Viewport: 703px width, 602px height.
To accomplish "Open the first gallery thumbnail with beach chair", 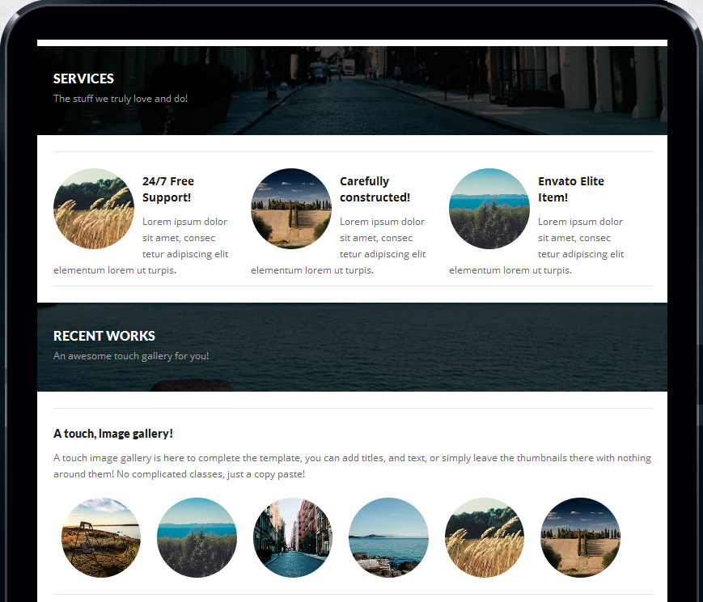I will pos(101,537).
